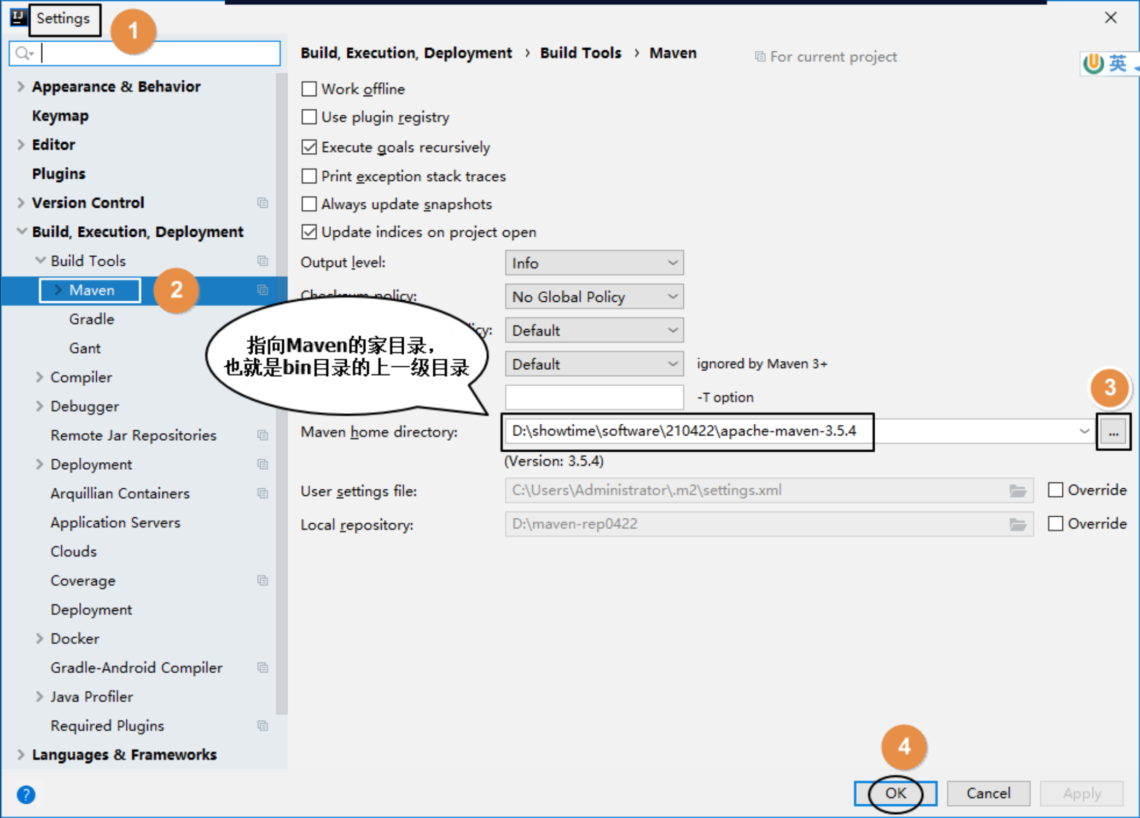Viewport: 1140px width, 818px height.
Task: Click folder icon in User settings file field
Action: pyautogui.click(x=1017, y=491)
